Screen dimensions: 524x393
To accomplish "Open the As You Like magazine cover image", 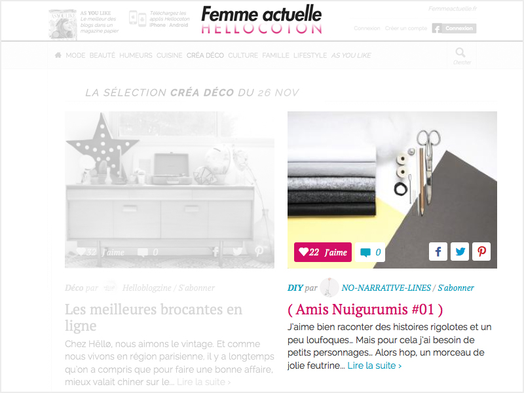I will click(63, 24).
